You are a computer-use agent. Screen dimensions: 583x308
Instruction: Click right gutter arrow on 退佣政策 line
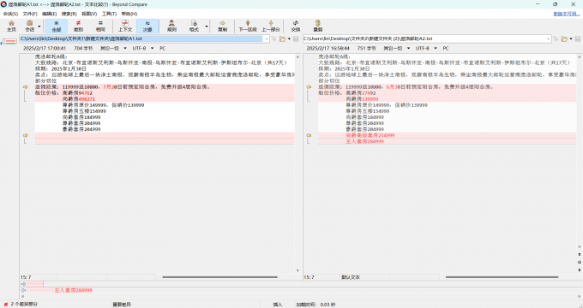coord(309,86)
